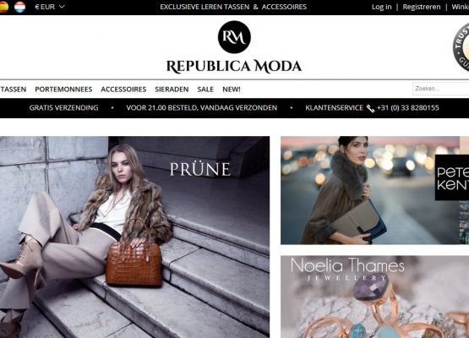Select the Dutch flag language
The height and width of the screenshot is (338, 469).
(x=20, y=7)
